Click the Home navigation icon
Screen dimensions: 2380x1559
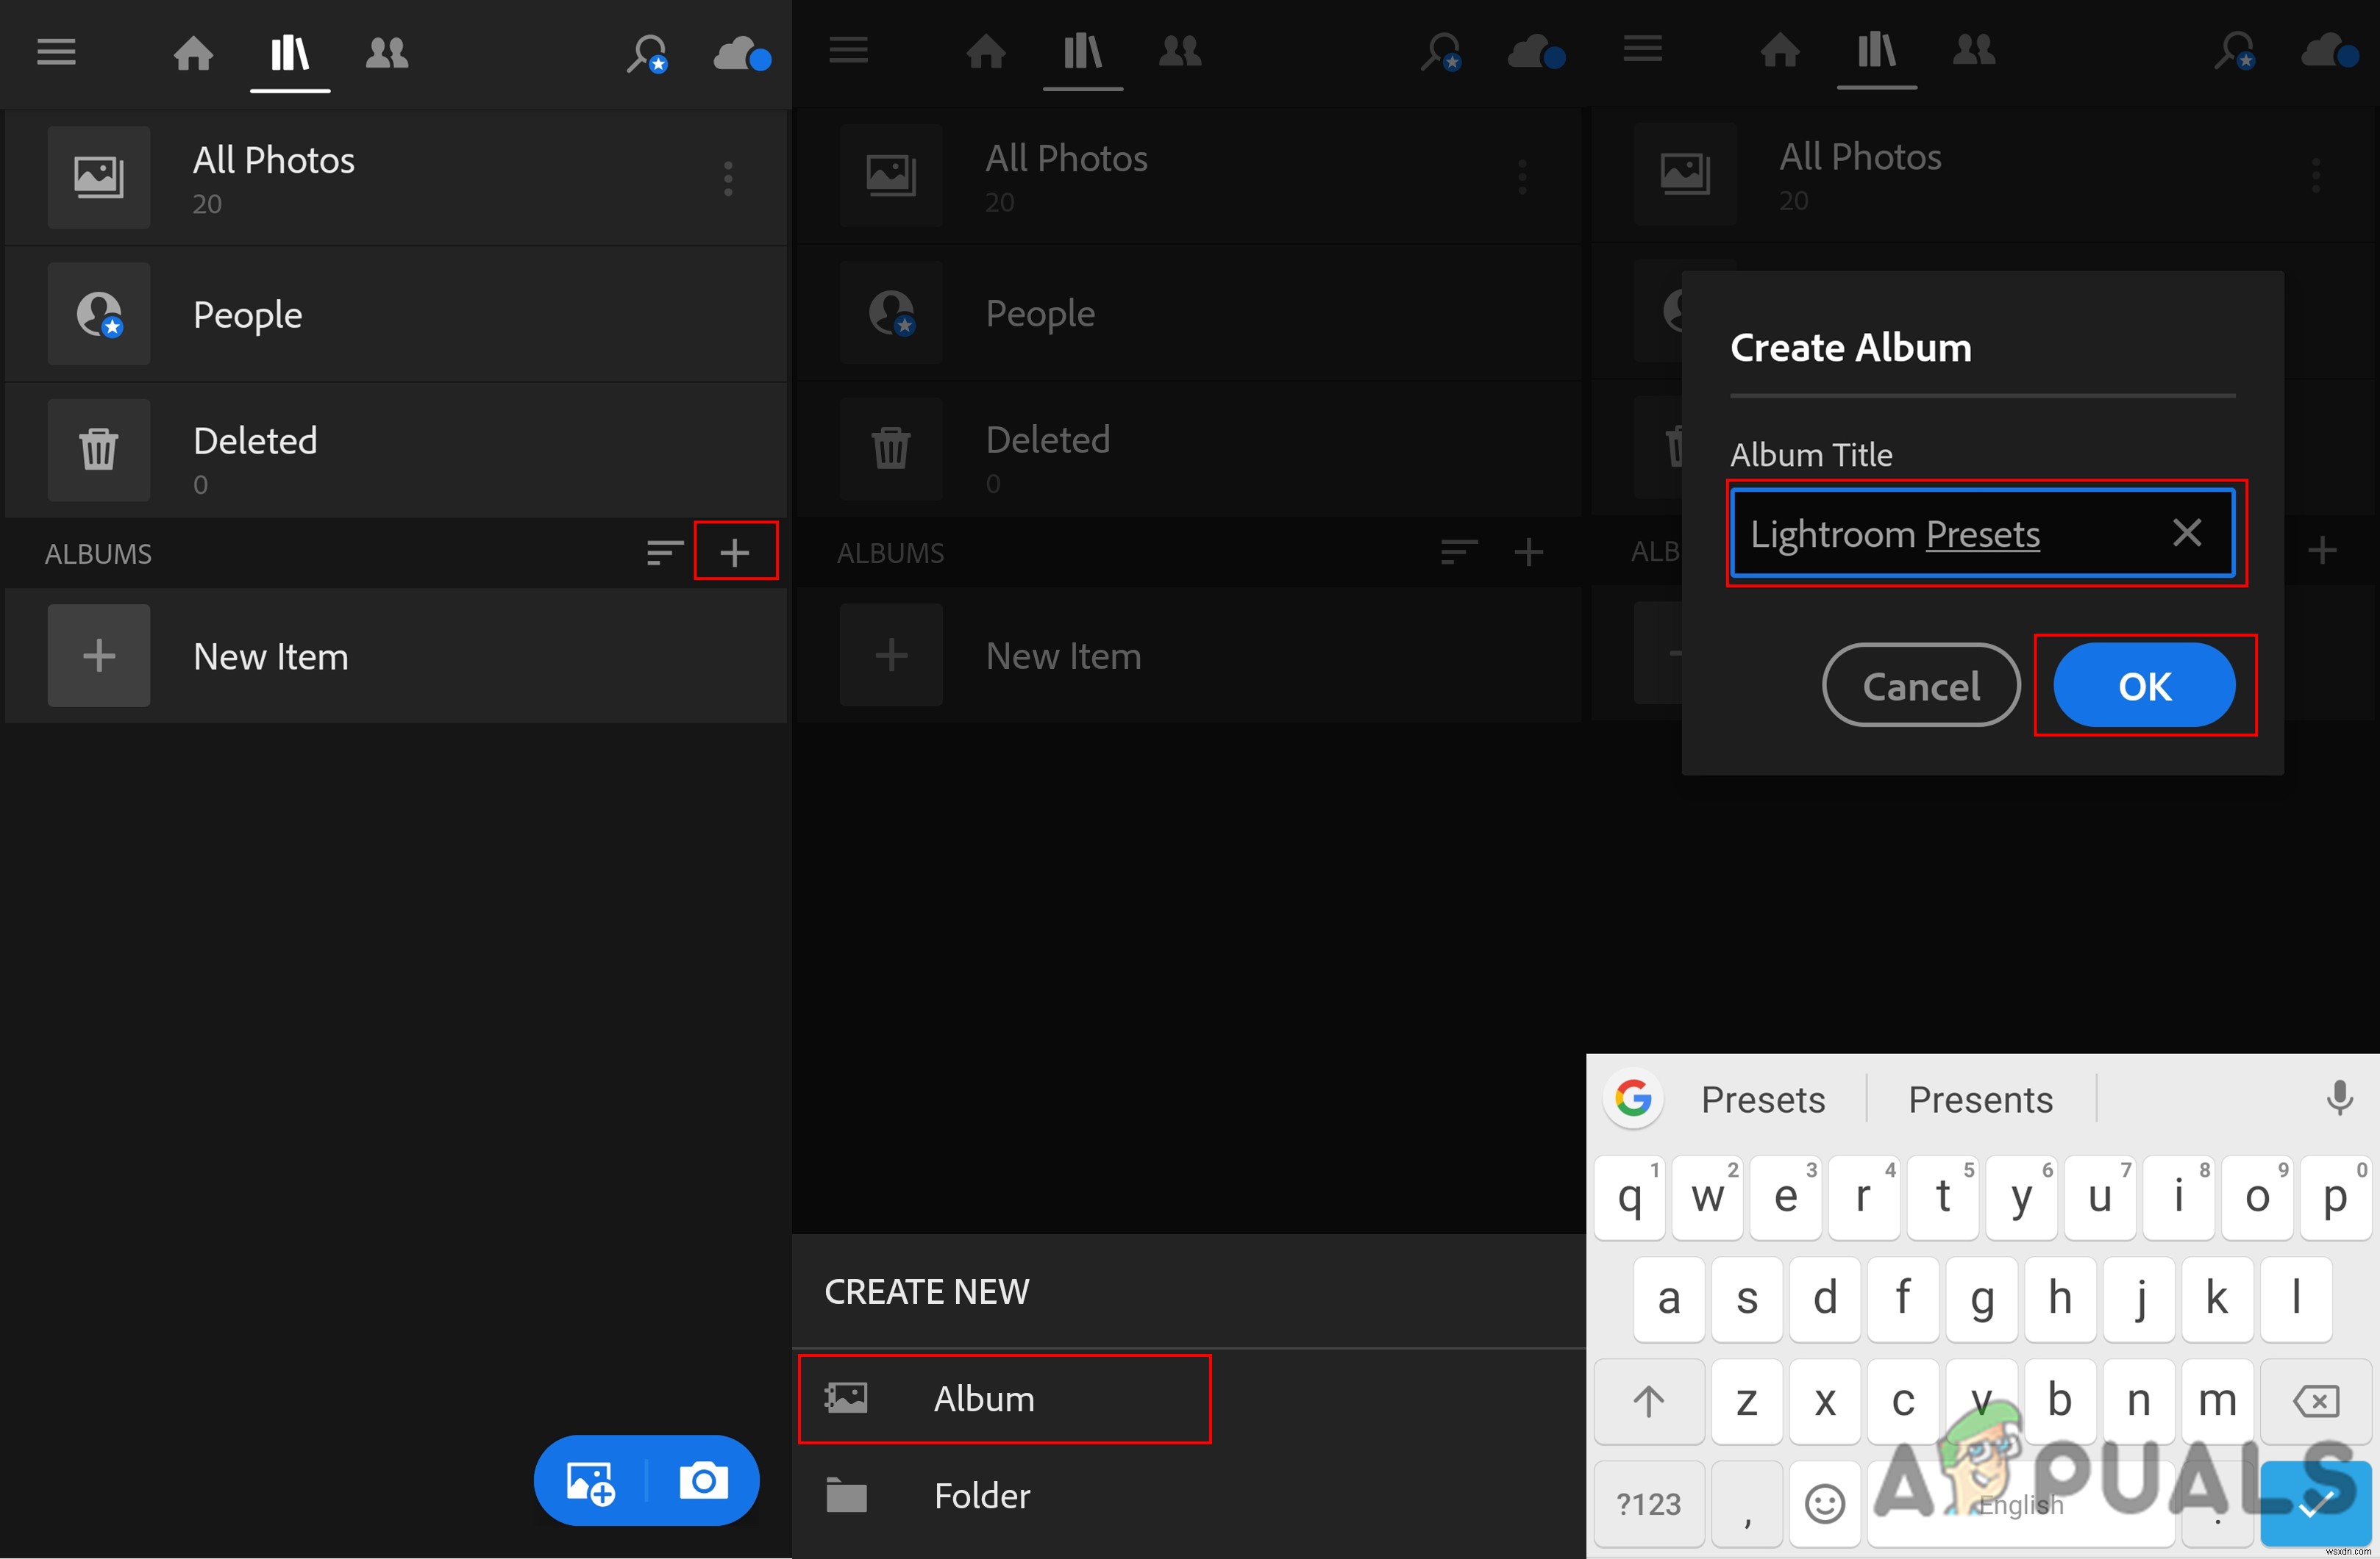pyautogui.click(x=193, y=52)
